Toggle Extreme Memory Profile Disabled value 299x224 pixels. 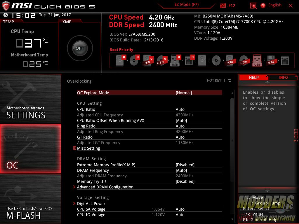(185, 165)
